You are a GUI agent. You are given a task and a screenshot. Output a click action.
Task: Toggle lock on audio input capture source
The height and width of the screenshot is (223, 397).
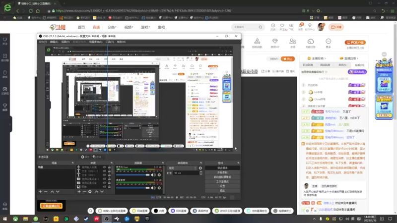click(x=109, y=167)
